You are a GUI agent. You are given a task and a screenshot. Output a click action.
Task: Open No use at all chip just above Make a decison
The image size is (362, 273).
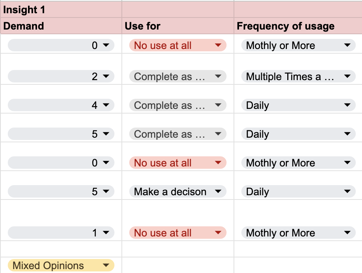(178, 163)
